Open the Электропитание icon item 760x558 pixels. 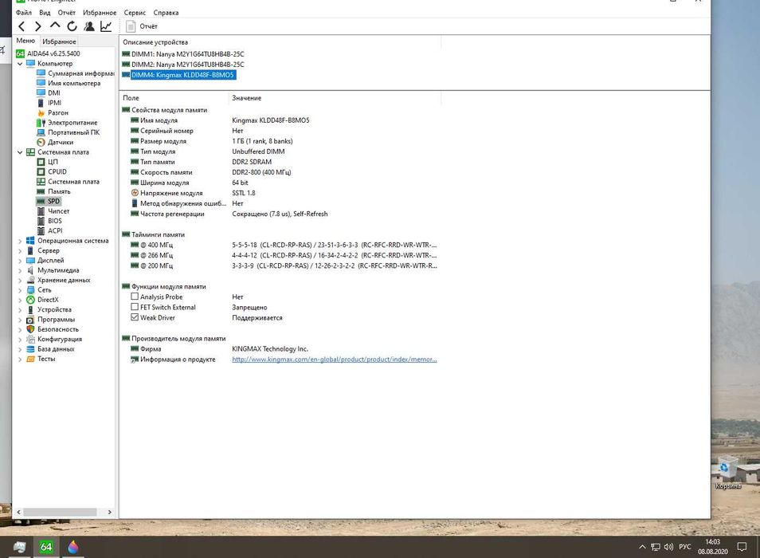pyautogui.click(x=41, y=123)
